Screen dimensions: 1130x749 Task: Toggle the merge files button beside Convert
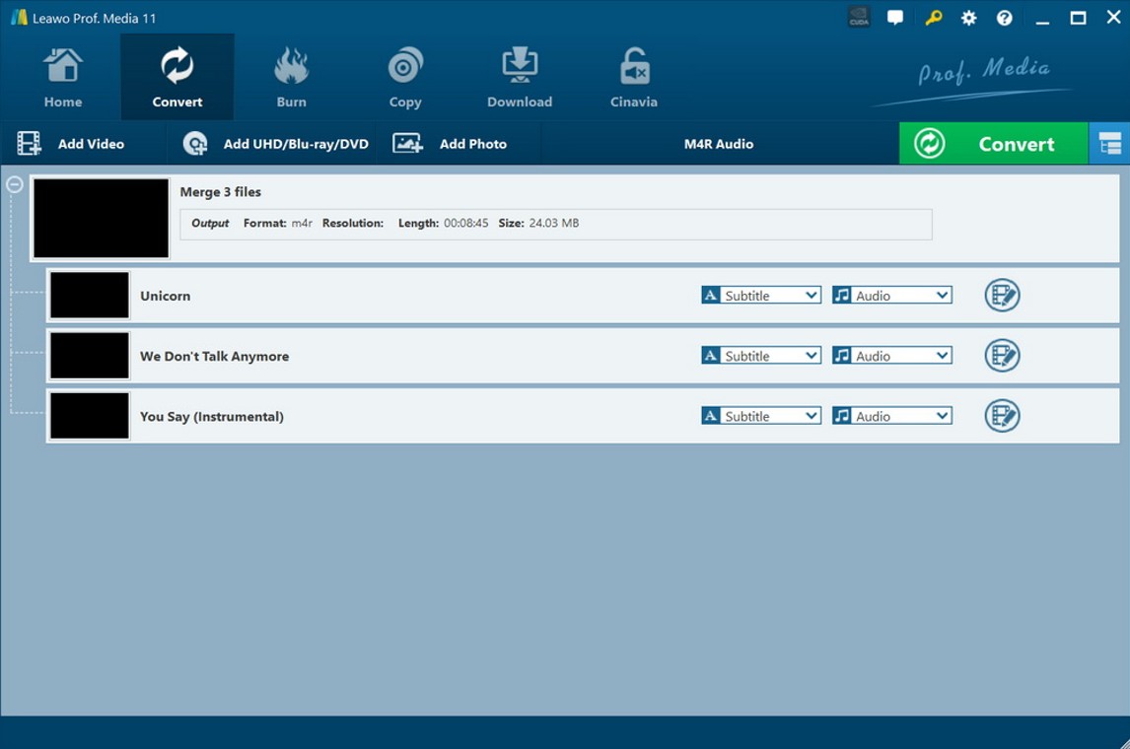(x=1110, y=144)
